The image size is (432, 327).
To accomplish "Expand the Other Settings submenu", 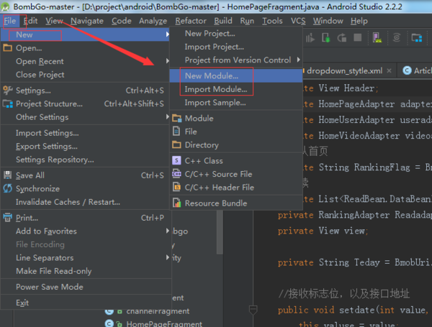I will point(86,117).
